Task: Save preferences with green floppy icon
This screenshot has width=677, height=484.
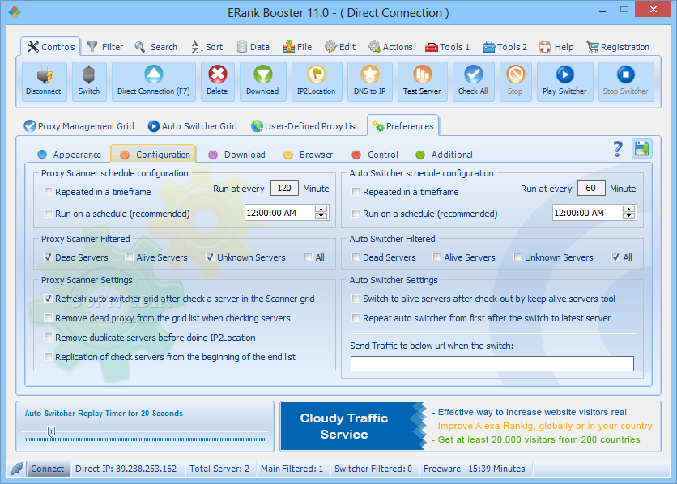Action: [641, 149]
